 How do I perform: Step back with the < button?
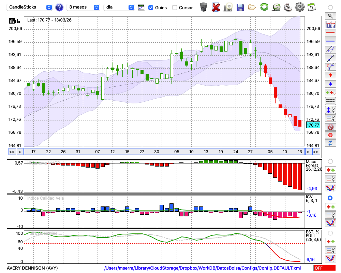(20, 152)
